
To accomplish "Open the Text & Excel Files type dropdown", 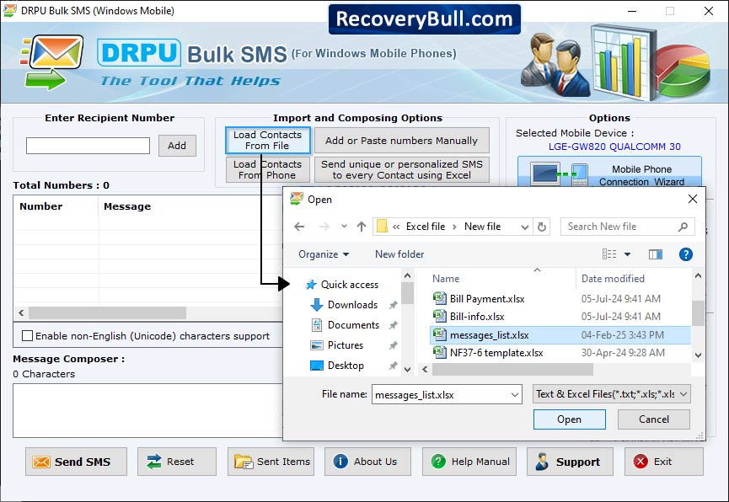I will pos(611,394).
